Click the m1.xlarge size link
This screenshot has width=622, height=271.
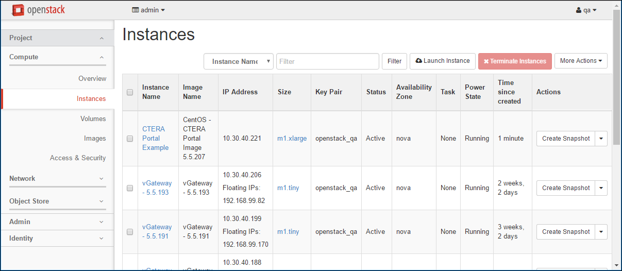coord(292,139)
